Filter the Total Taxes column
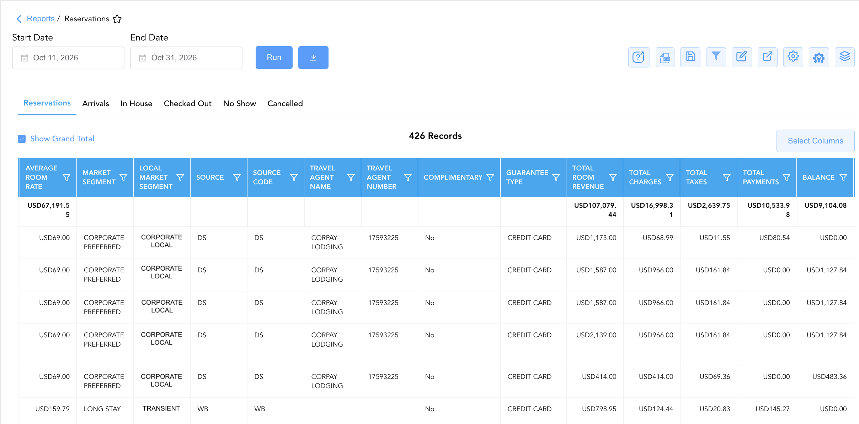Viewport: 859px width, 424px height. click(x=727, y=177)
